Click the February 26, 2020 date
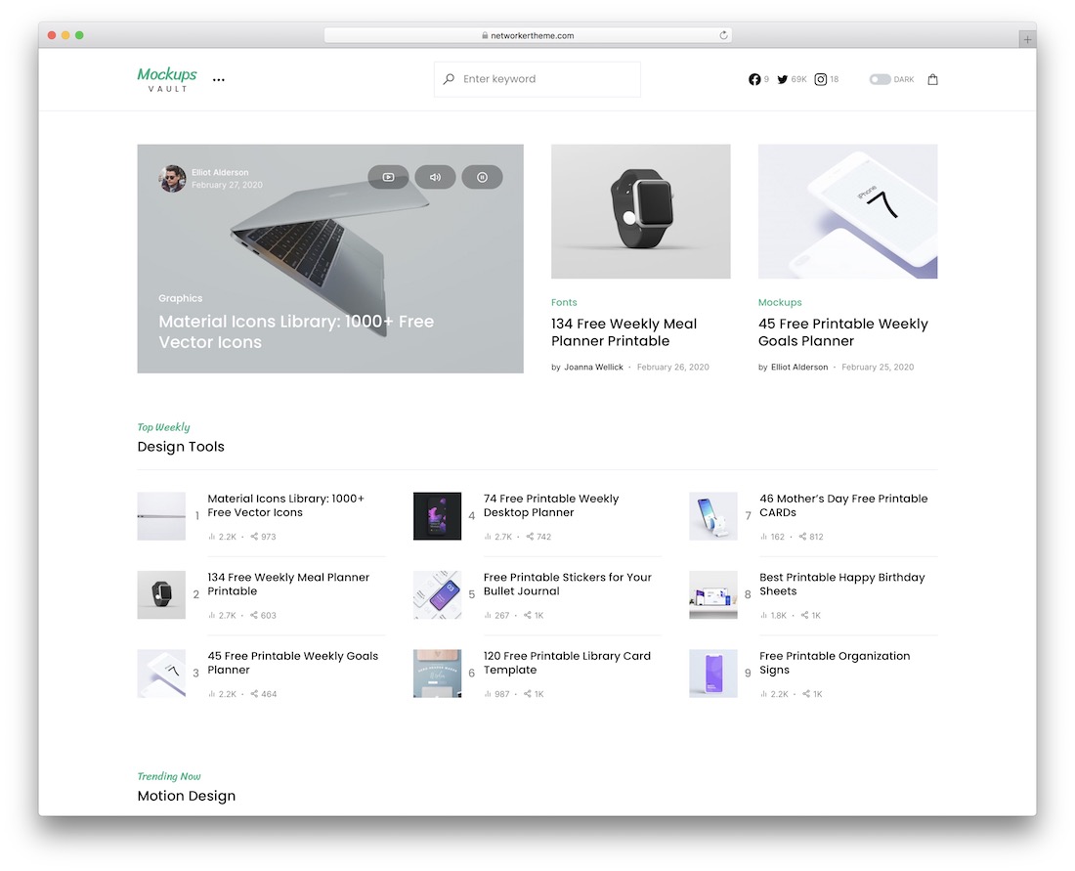Viewport: 1075px width, 871px height. 673,367
